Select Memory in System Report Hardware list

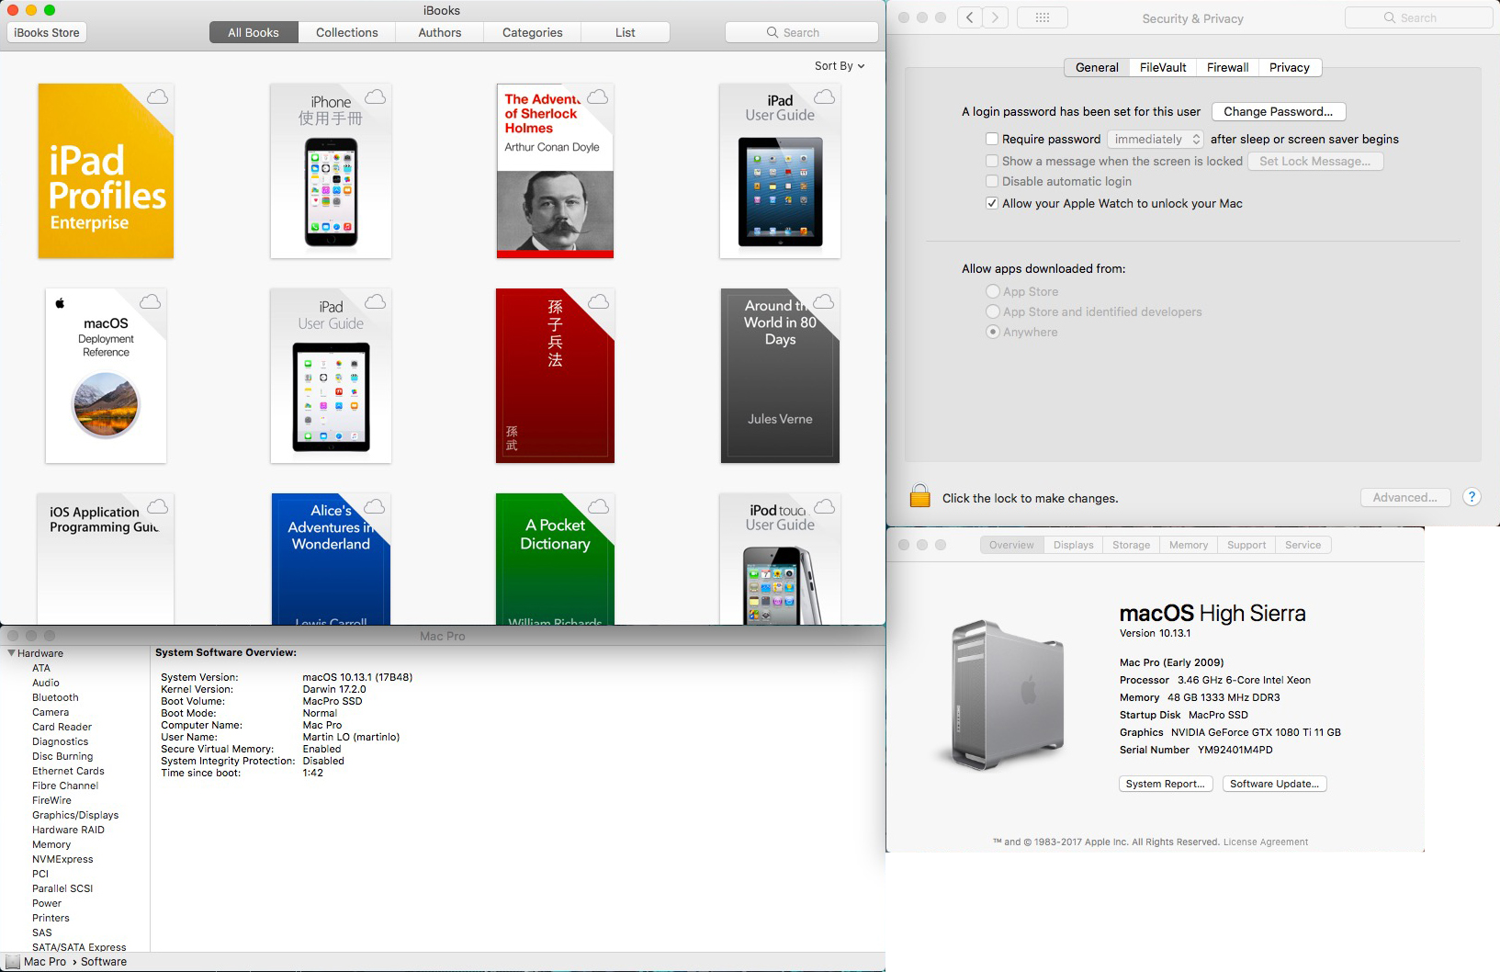click(51, 844)
